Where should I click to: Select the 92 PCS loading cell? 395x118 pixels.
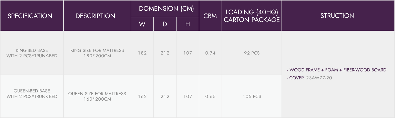point(252,53)
